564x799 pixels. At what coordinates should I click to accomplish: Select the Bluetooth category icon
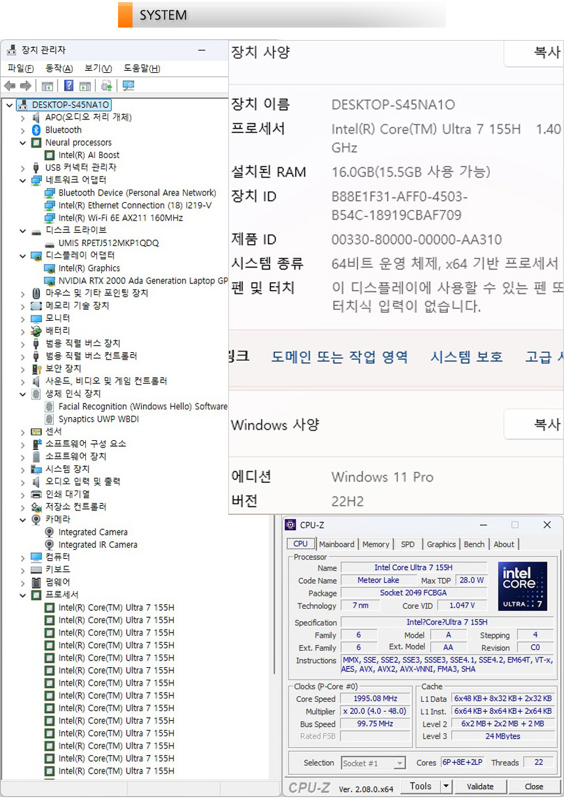tap(37, 130)
